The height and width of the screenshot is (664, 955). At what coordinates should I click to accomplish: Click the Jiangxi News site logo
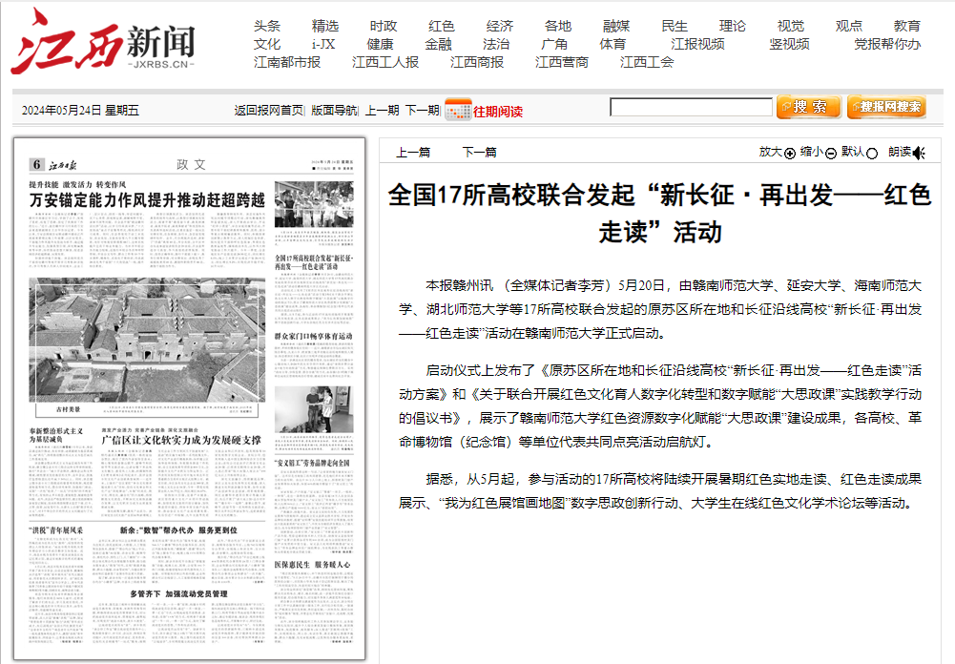pyautogui.click(x=103, y=43)
